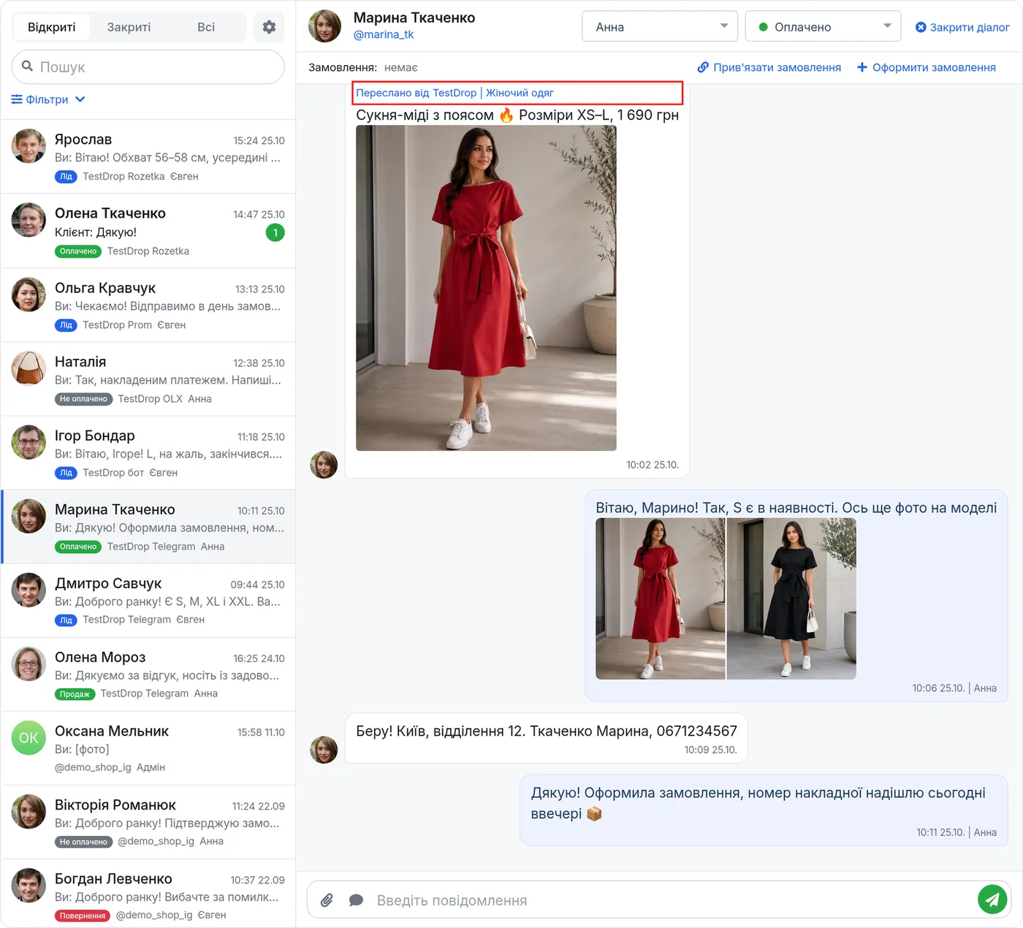Open chat with Ярослав

(148, 156)
